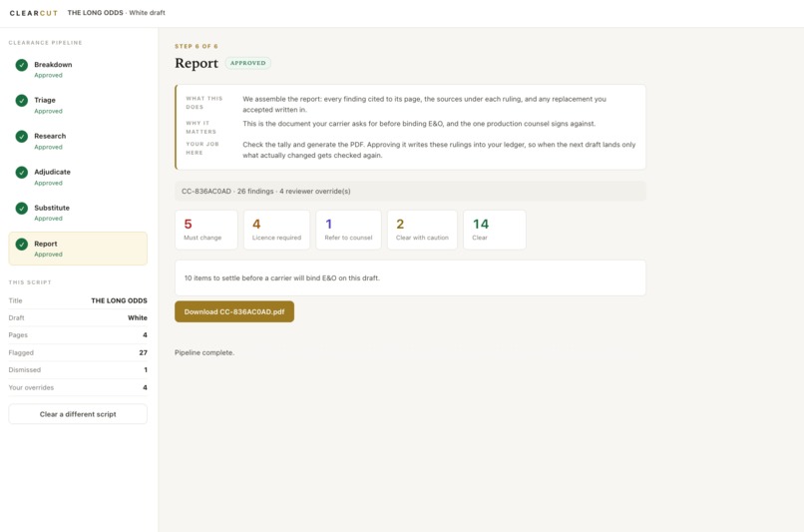Click the YOUR JOB HERE label

202,149
